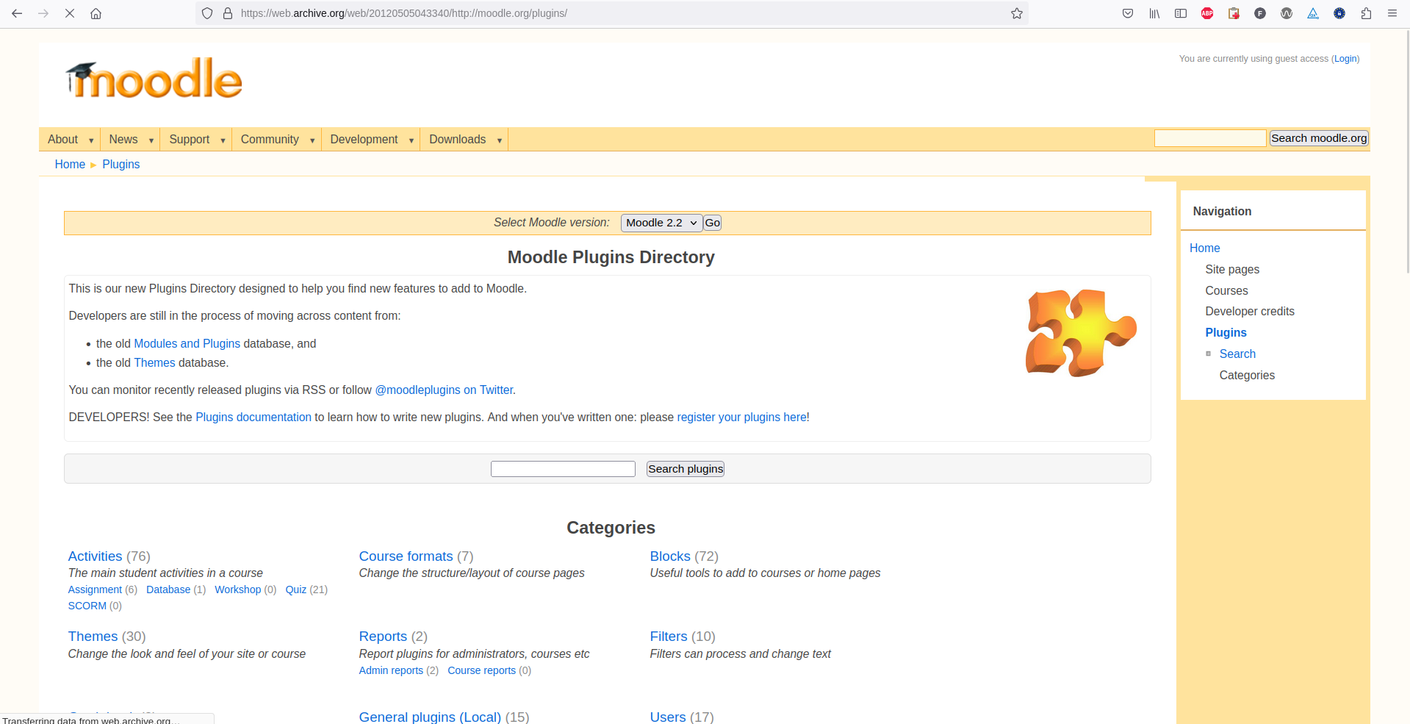
Task: Bookmark this page with the star icon
Action: (1017, 13)
